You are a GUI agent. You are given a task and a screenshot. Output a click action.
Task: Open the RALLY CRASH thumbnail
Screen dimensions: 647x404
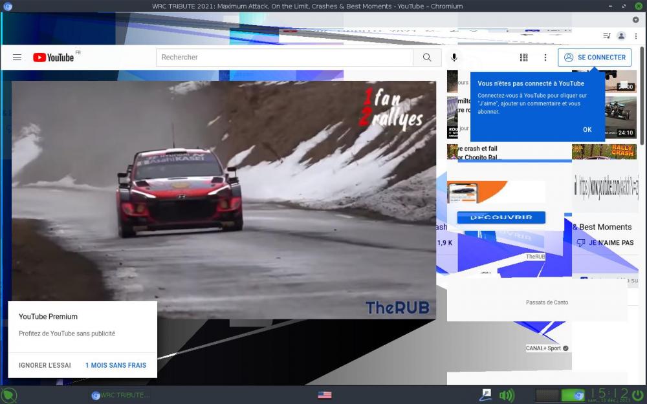(604, 151)
